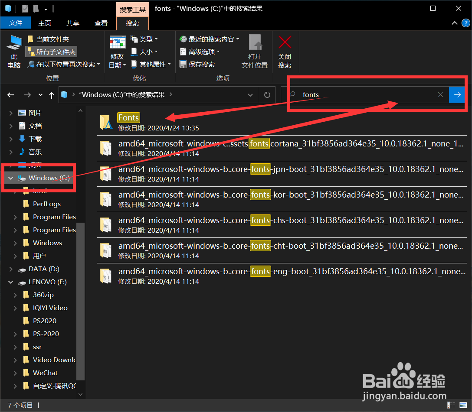This screenshot has width=472, height=412.
Task: Select PerfLogs folder in tree
Action: [42, 204]
